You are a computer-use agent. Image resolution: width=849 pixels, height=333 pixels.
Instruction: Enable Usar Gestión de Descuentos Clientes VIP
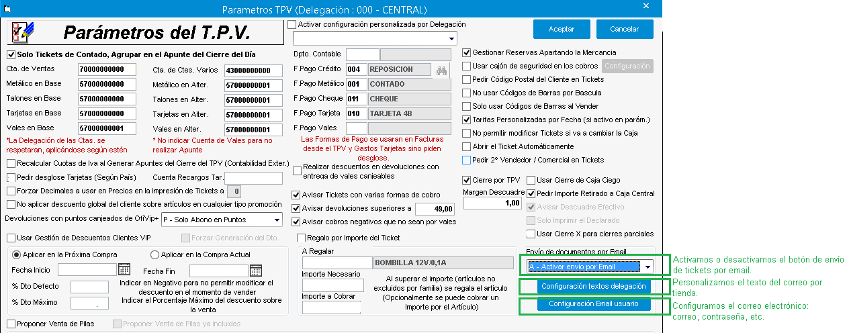tap(11, 238)
